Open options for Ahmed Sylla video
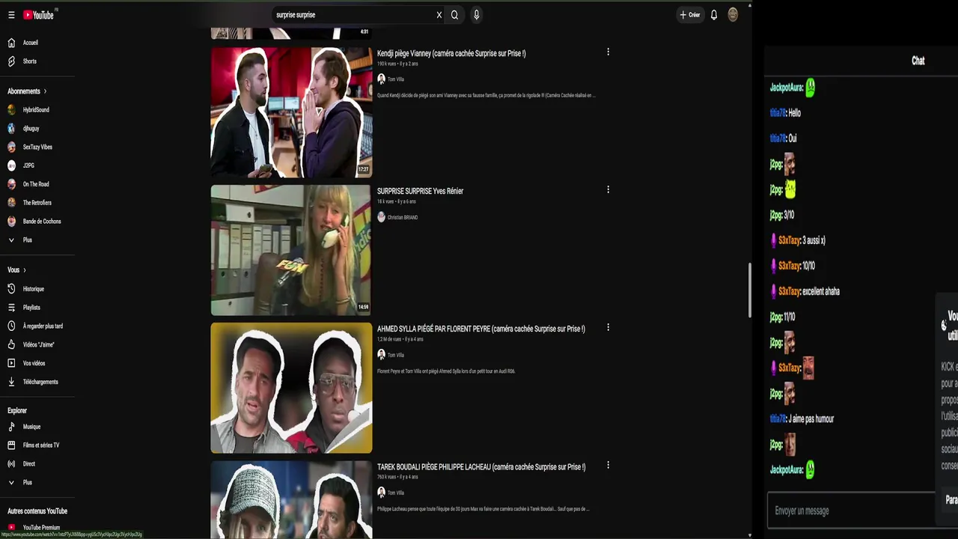This screenshot has height=539, width=958. click(608, 328)
